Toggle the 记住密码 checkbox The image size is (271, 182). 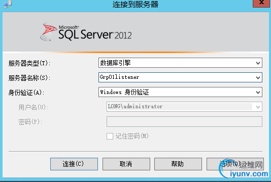click(x=110, y=136)
